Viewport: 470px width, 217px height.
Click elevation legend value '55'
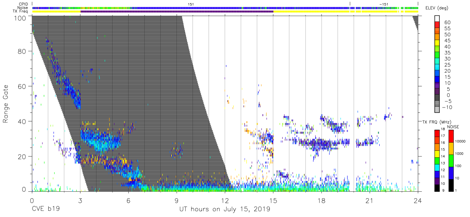pyautogui.click(x=447, y=29)
